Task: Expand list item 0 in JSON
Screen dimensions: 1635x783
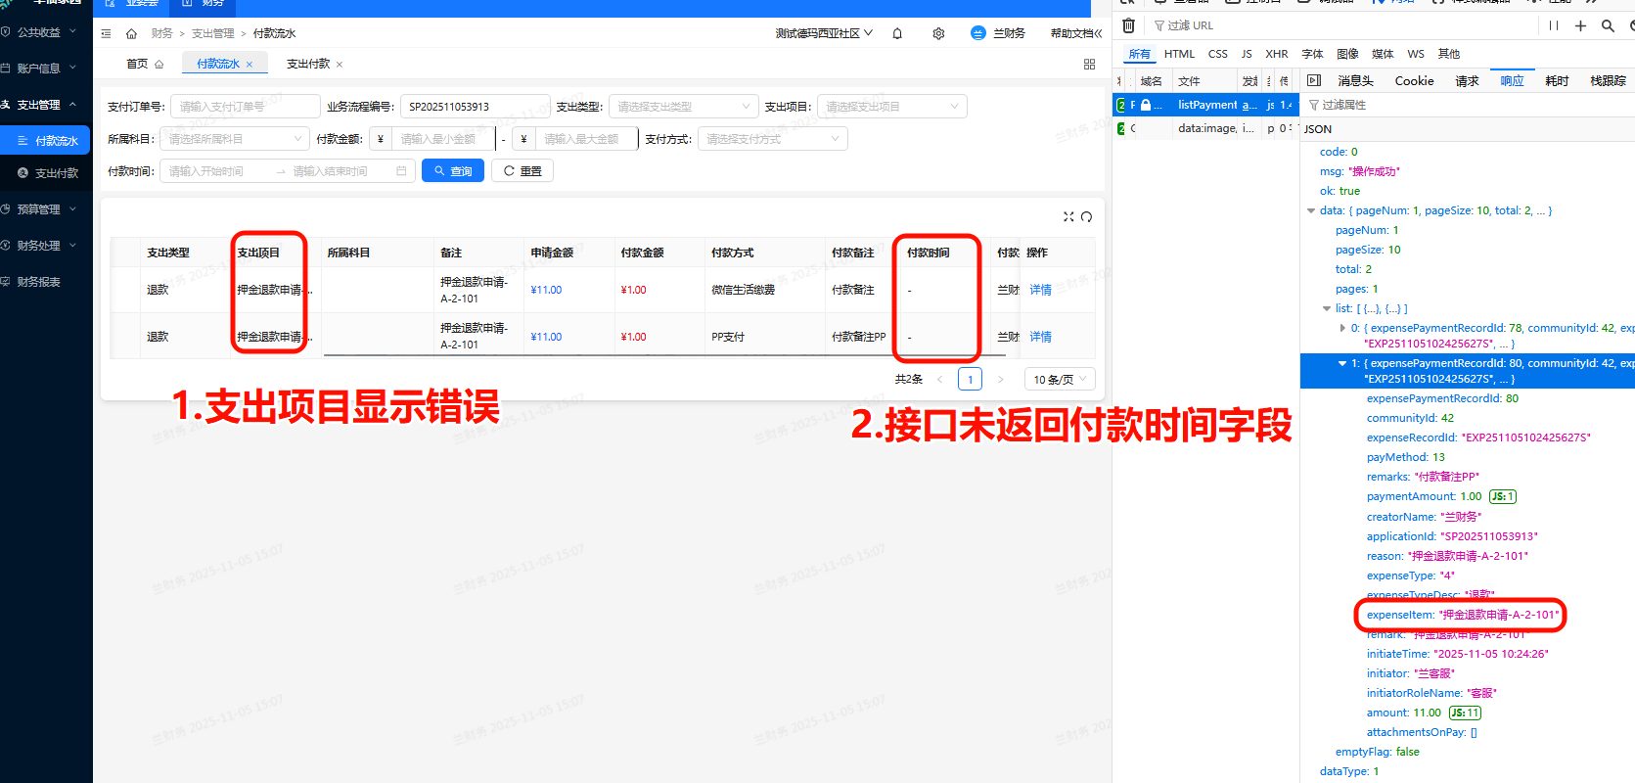Action: (x=1342, y=328)
